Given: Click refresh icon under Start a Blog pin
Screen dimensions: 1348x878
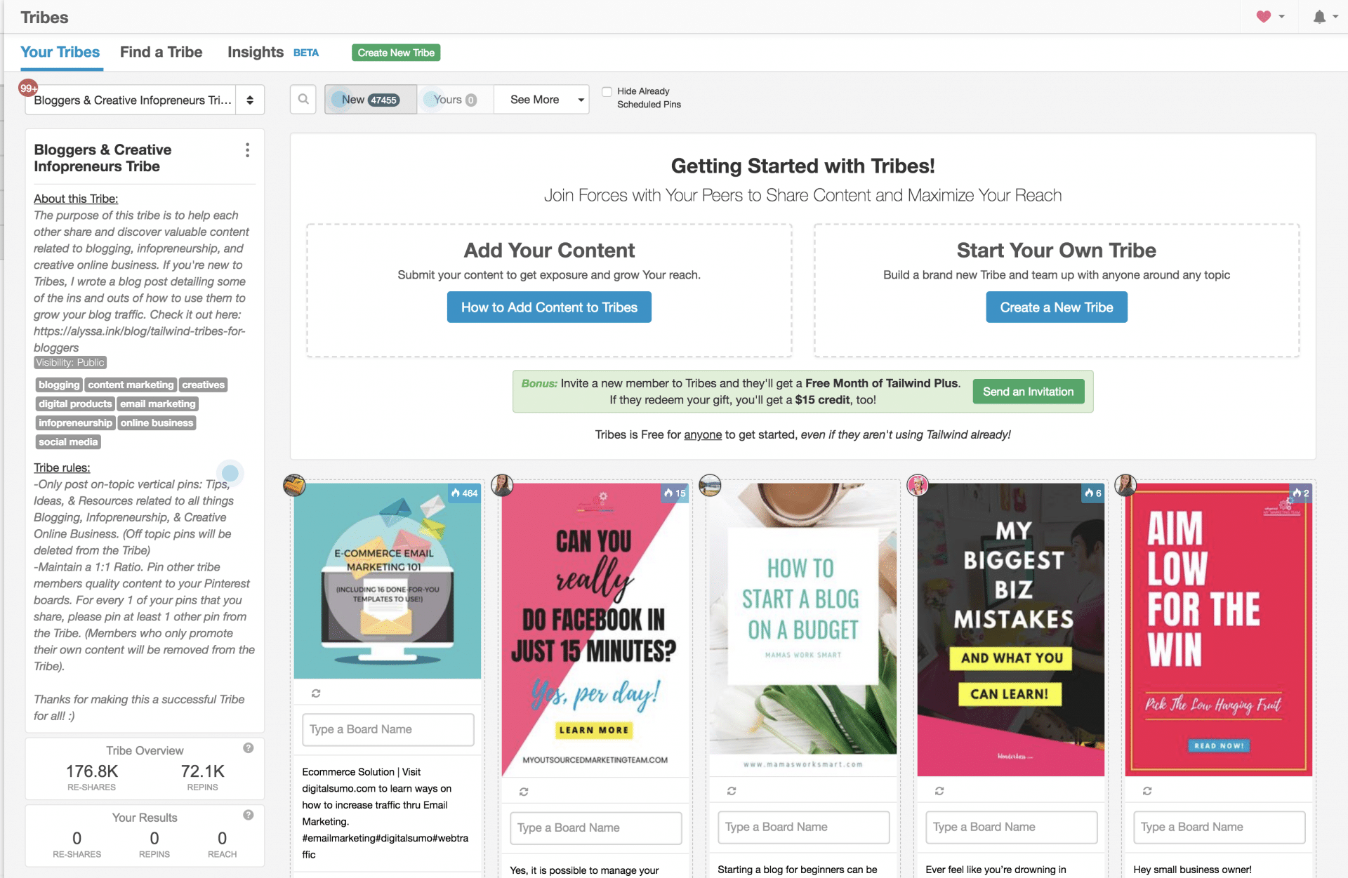Looking at the screenshot, I should click(732, 791).
